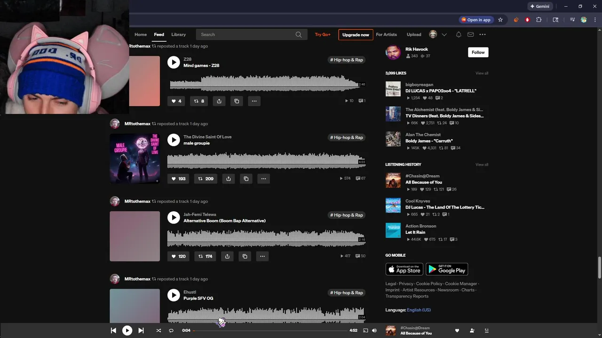602x338 pixels.
Task: Like the now-playing All Because of You track
Action: (457, 330)
